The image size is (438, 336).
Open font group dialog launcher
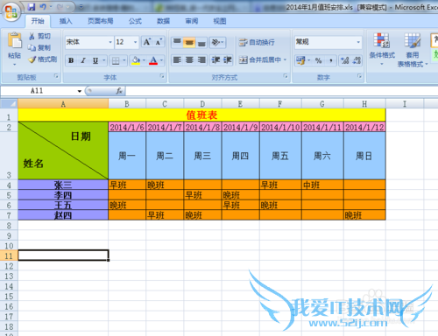(162, 76)
